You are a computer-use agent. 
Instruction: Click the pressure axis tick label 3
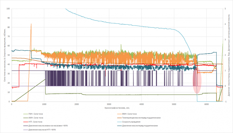pyautogui.click(x=225, y=40)
